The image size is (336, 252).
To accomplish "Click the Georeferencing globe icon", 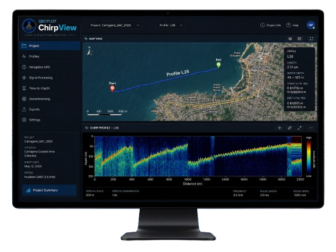I will click(x=24, y=99).
